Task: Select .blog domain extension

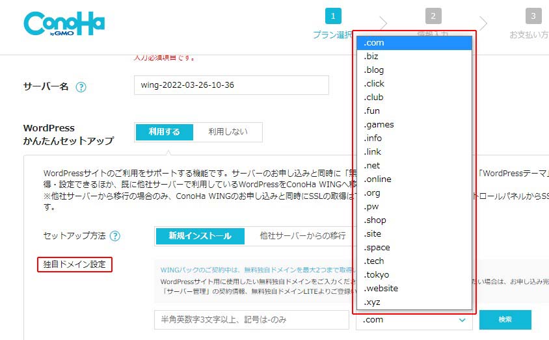Action: [x=414, y=70]
